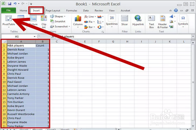Expand the Name Box dropdown
196x130 pixels.
[35, 37]
